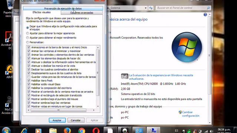Screen dimensions: 237x133
Task: Launch Firefox from the taskbar
Action: pyautogui.click(x=67, y=130)
